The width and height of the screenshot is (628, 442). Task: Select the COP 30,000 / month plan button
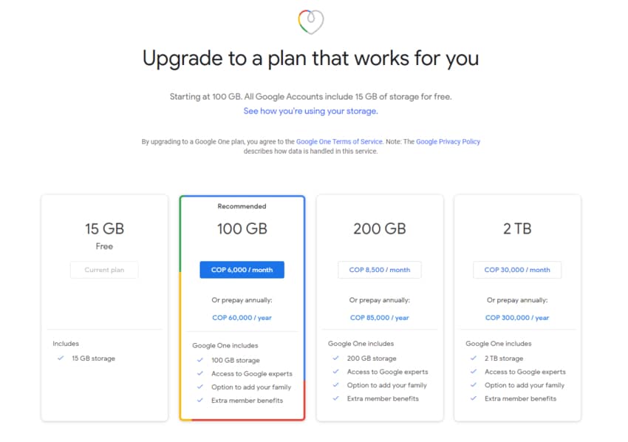516,269
